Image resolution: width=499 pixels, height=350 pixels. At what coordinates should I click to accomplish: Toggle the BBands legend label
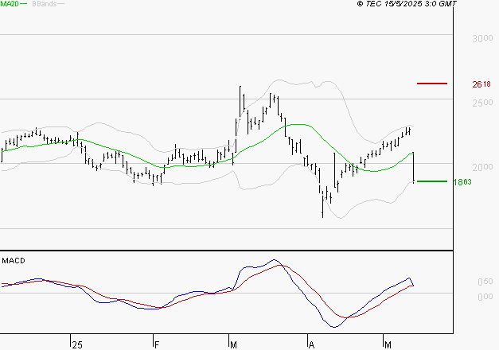pyautogui.click(x=43, y=4)
